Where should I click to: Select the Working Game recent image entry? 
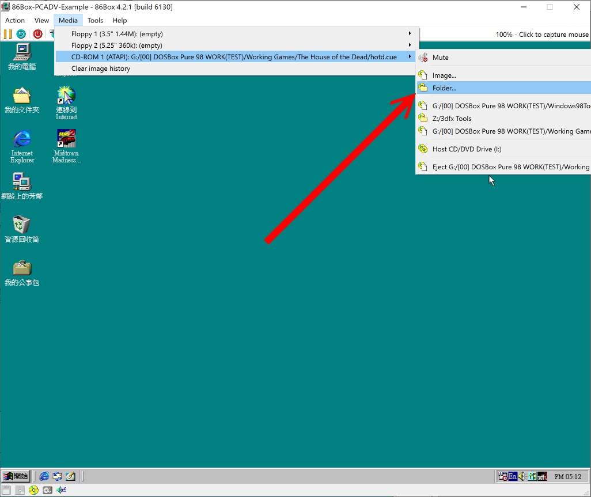click(x=503, y=131)
